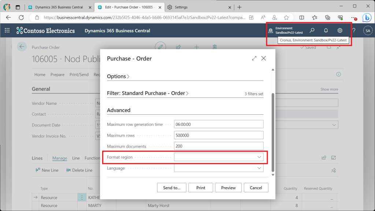Click the Cancel button
The width and height of the screenshot is (375, 211).
pos(256,188)
